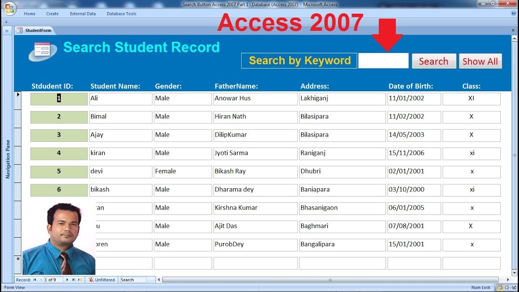Click date of birth '14/05/2003'
This screenshot has height=292, width=519.
(x=414, y=135)
